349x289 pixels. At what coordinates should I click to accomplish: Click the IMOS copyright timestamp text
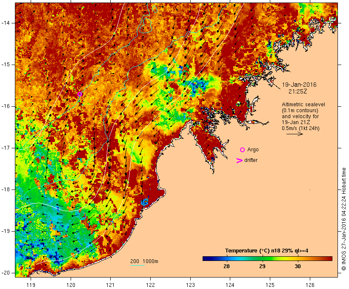pos(343,219)
